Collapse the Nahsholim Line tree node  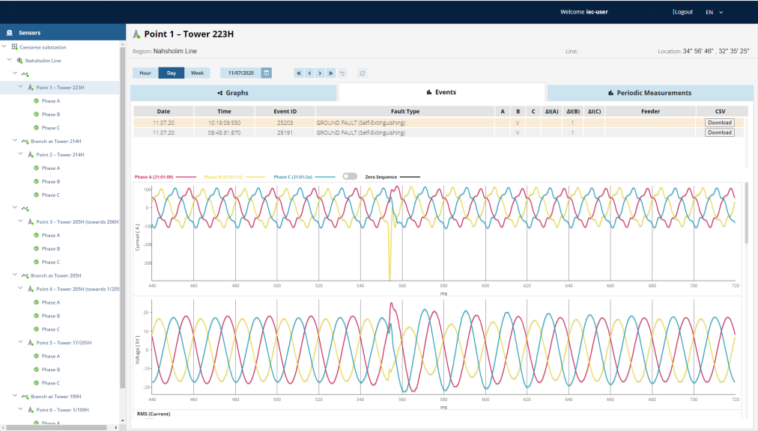[x=10, y=61]
